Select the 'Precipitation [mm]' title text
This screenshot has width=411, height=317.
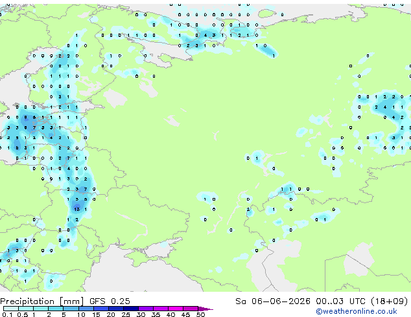point(42,301)
